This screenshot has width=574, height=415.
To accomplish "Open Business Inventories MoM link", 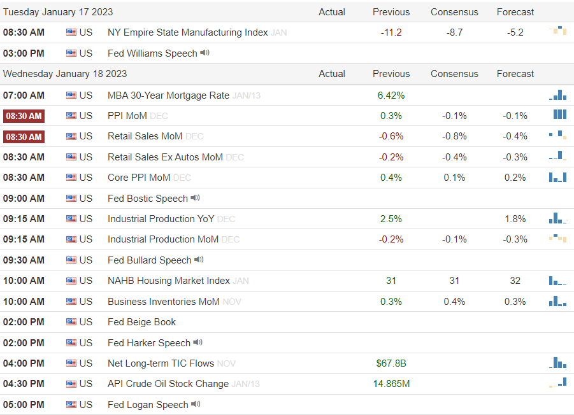I will click(164, 301).
